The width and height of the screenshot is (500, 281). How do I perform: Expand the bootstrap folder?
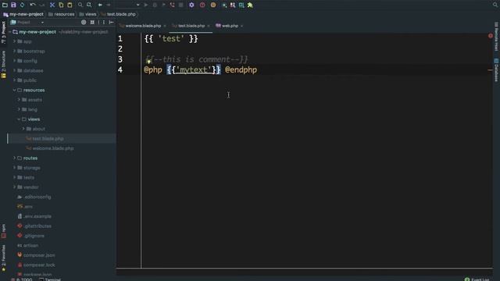(x=14, y=51)
